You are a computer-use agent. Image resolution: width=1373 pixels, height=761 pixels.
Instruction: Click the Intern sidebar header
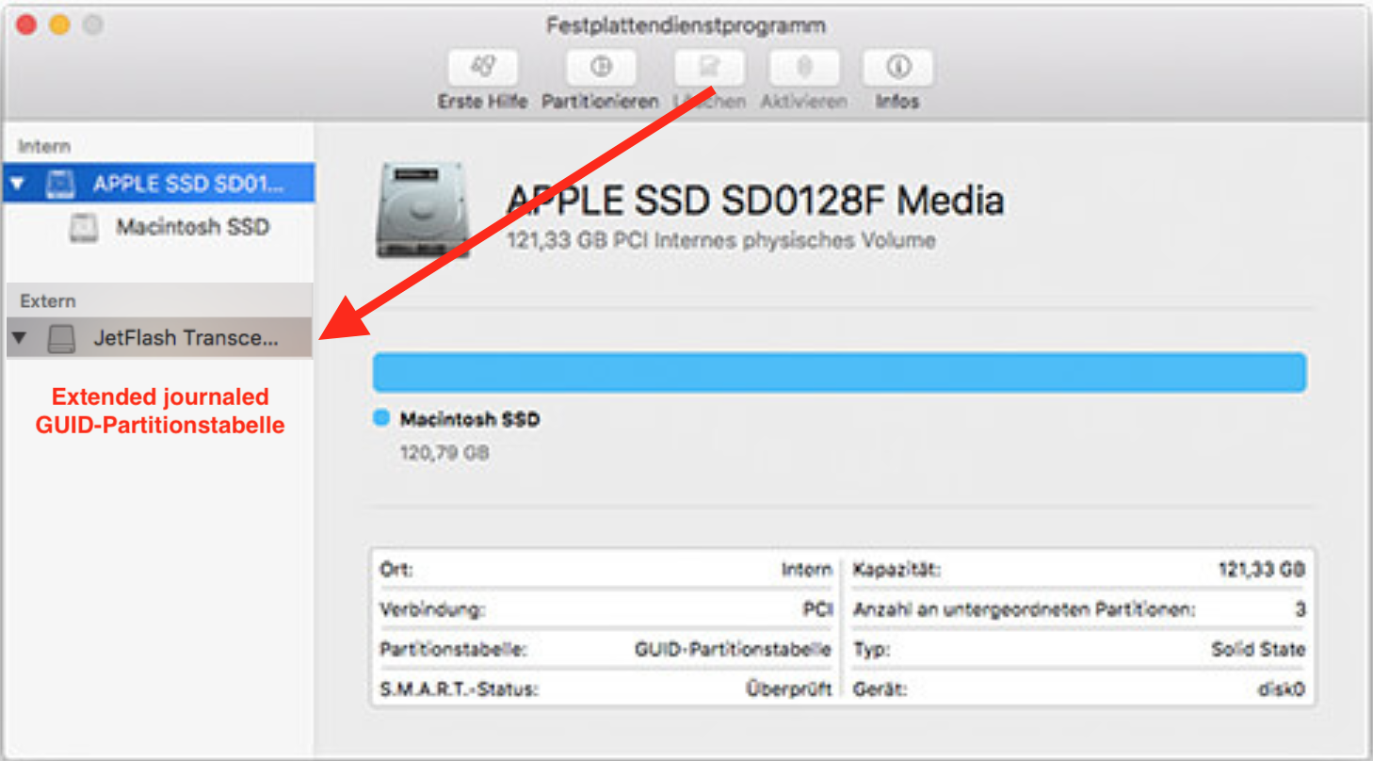point(44,146)
